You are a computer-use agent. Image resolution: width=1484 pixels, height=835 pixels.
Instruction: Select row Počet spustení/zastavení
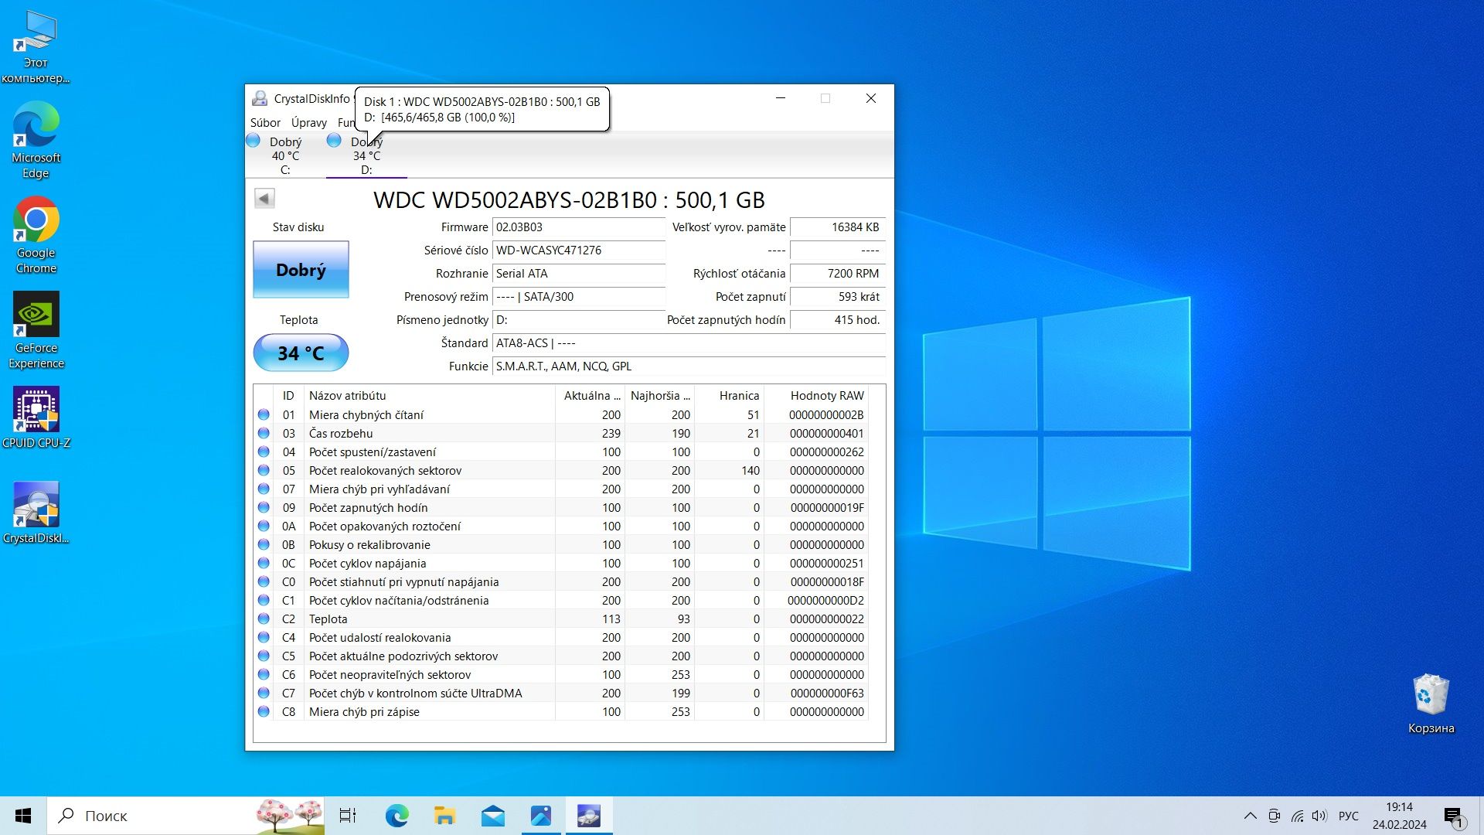pos(561,452)
